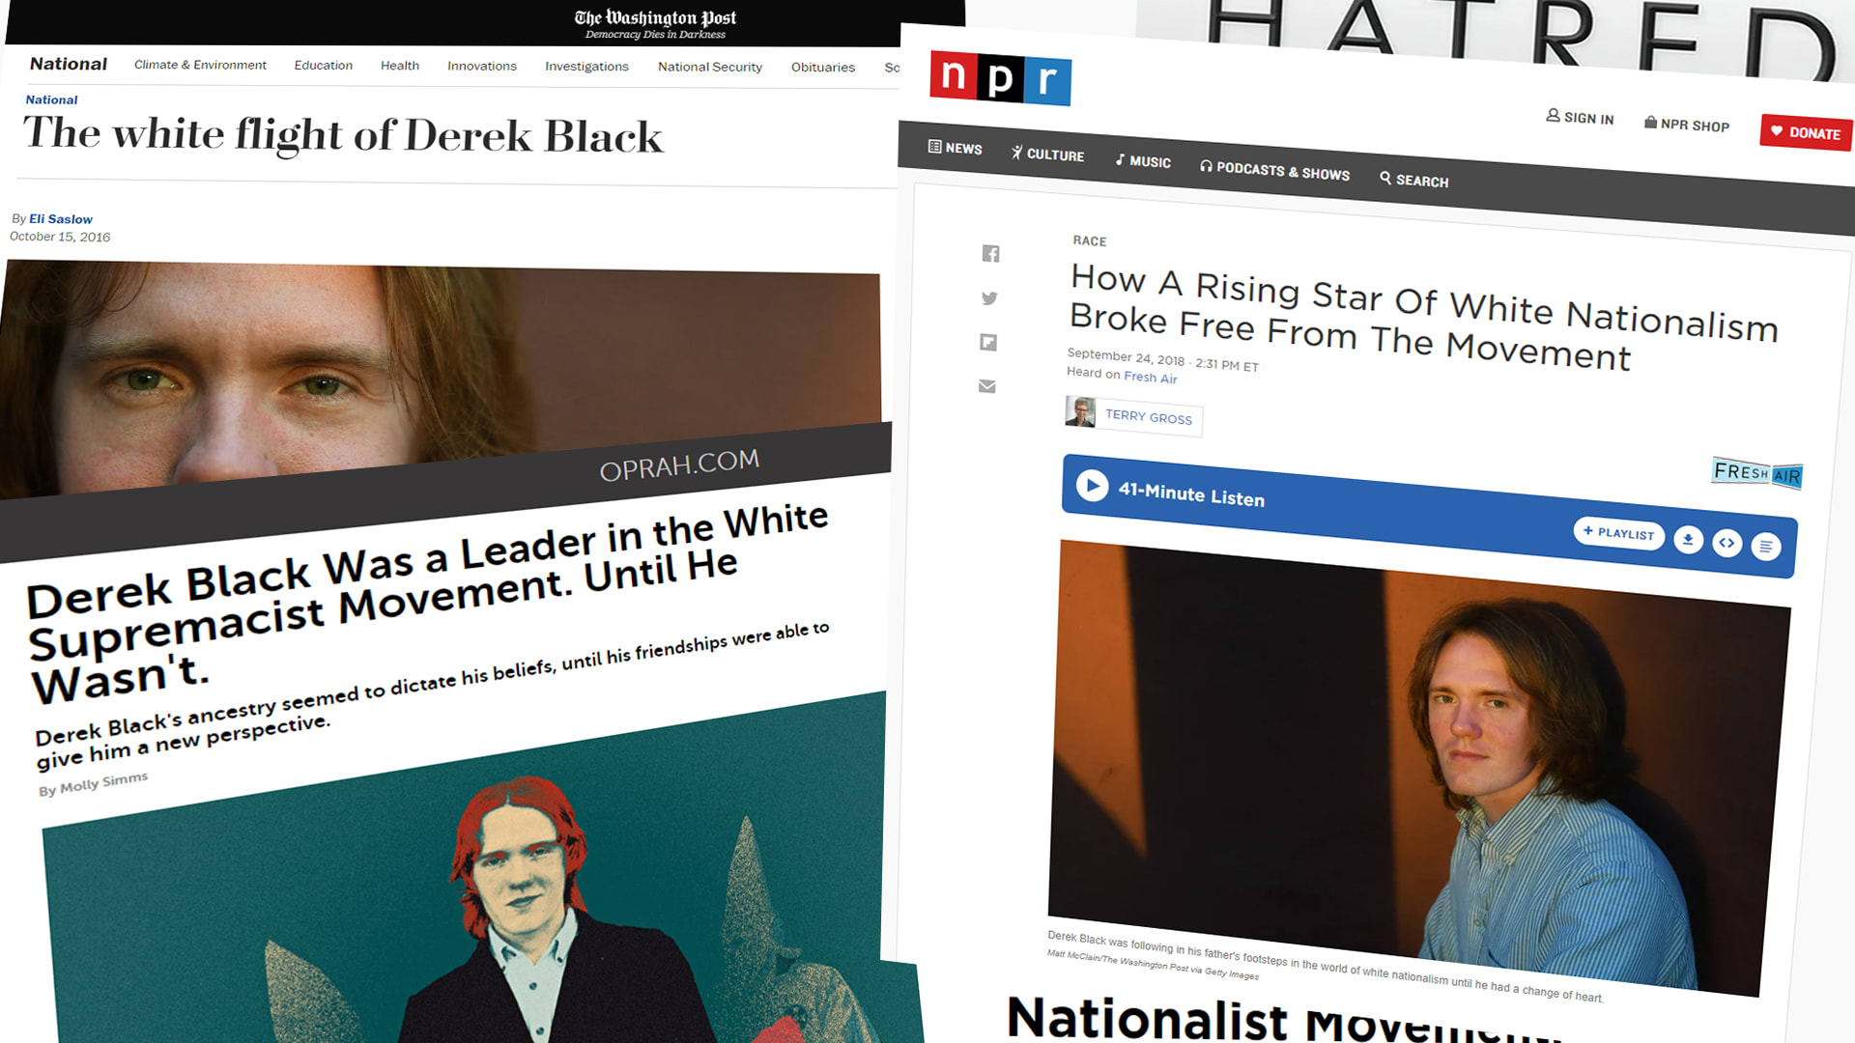1855x1043 pixels.
Task: Share article via Facebook icon
Action: [990, 254]
